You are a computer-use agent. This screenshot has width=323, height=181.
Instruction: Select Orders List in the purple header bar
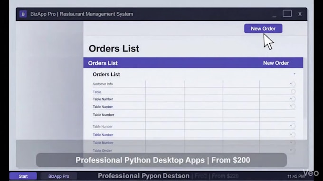[103, 63]
